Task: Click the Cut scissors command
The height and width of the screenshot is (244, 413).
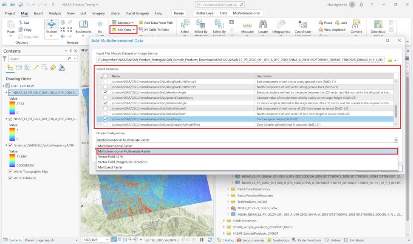Action: (x=24, y=22)
